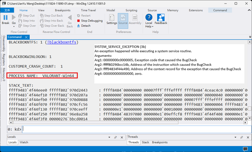Viewport: 252px width, 152px height.
Task: Open debugger Settings icon
Action: click(x=112, y=18)
